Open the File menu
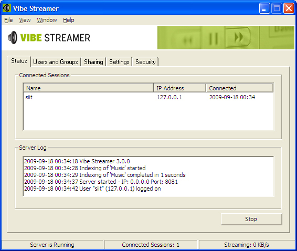Image resolution: width=297 pixels, height=251 pixels. pyautogui.click(x=8, y=20)
